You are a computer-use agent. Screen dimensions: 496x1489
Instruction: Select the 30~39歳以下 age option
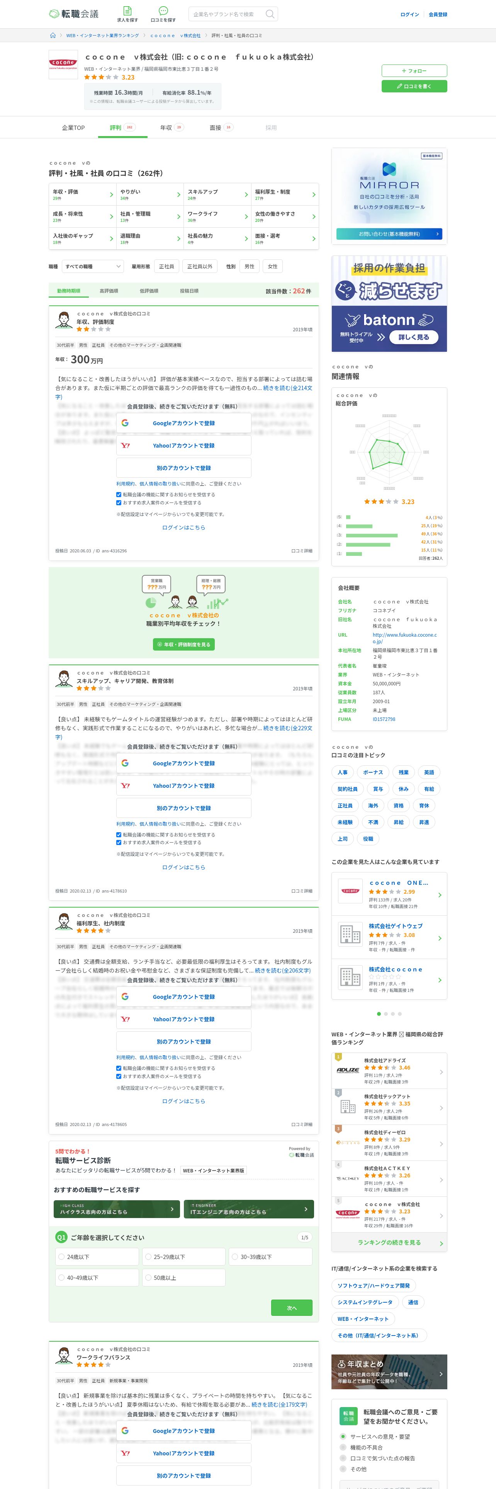point(270,1257)
